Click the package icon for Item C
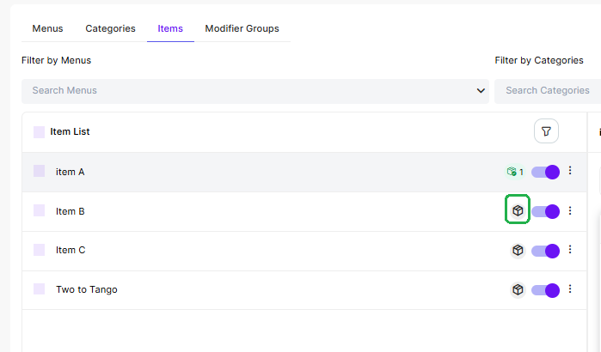601x352 pixels. (x=518, y=250)
